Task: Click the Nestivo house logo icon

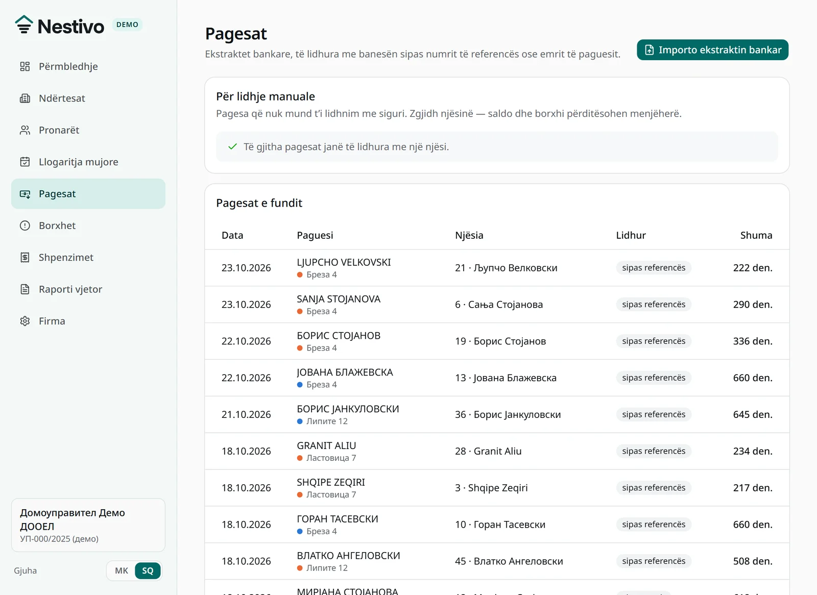Action: [x=23, y=25]
